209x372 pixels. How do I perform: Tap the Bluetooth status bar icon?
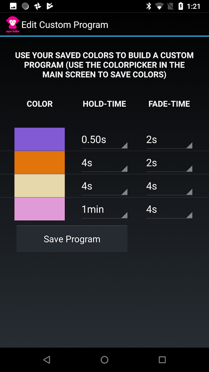tap(149, 6)
